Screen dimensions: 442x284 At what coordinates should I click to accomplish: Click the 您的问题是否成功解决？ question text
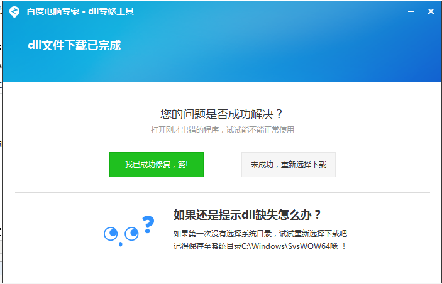[x=221, y=114]
